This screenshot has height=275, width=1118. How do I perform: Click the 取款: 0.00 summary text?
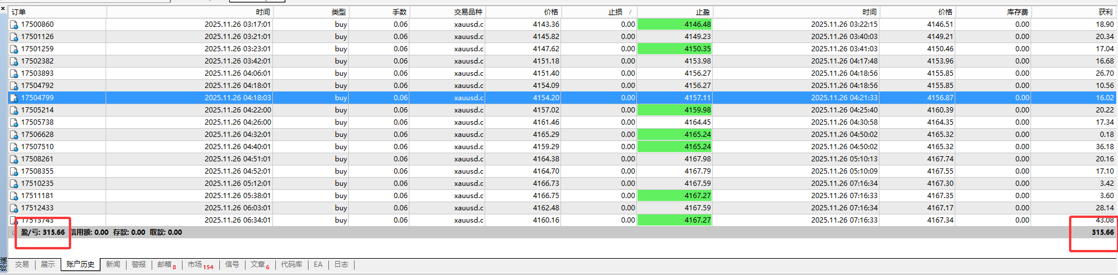point(166,232)
